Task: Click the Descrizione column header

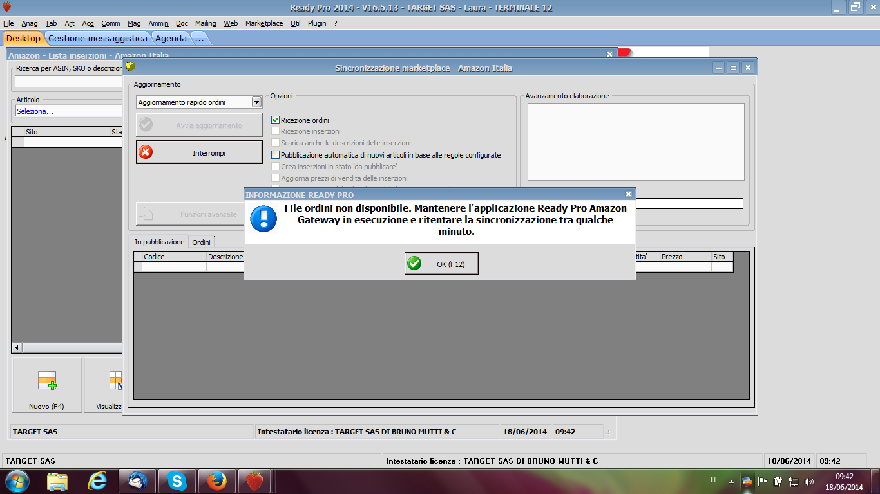Action: [225, 257]
